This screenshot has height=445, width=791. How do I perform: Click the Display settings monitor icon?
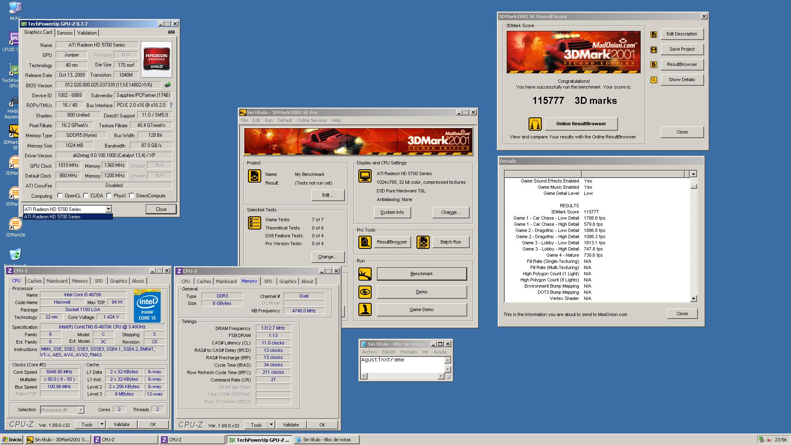pos(365,176)
